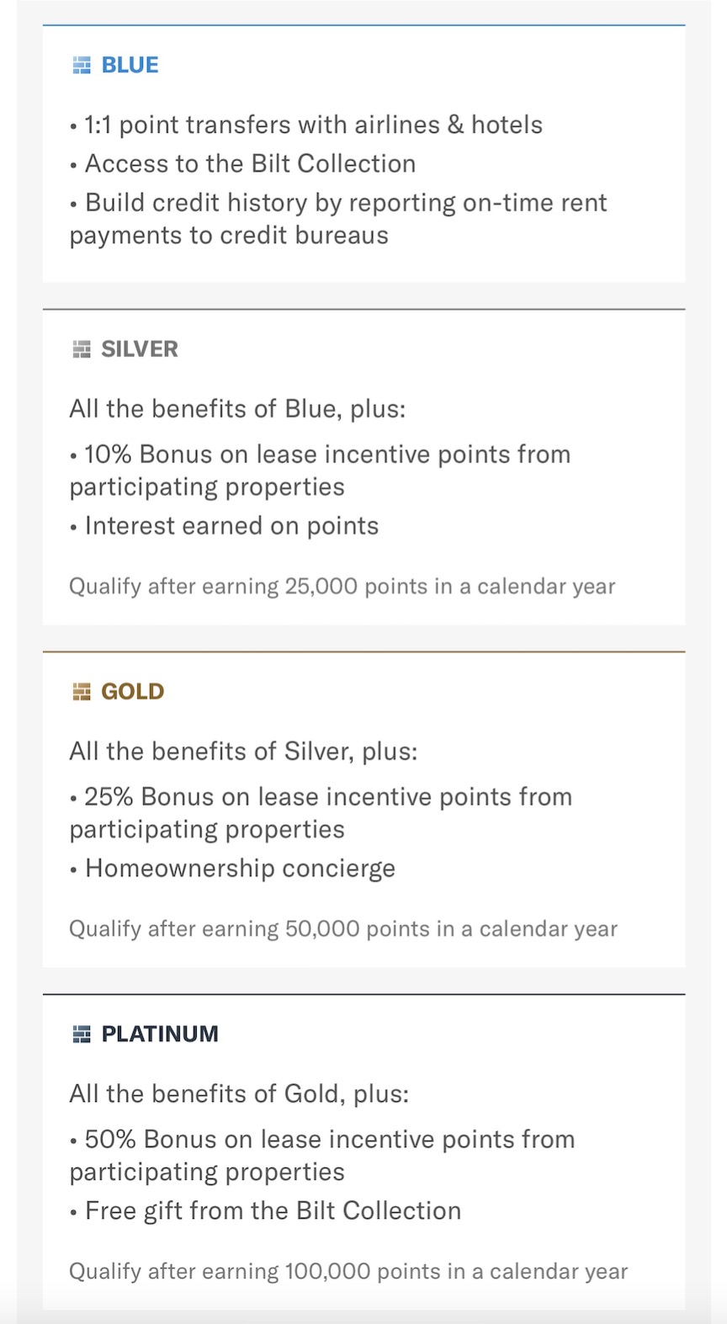727x1324 pixels.
Task: Select the BLUE tier heading
Action: point(130,66)
